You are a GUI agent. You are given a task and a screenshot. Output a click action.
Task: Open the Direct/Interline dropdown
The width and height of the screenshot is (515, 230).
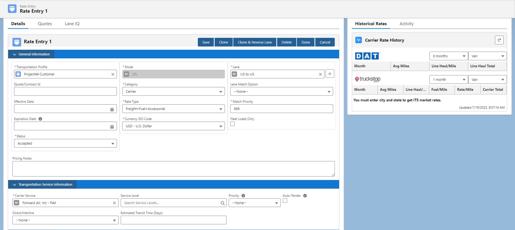point(65,220)
